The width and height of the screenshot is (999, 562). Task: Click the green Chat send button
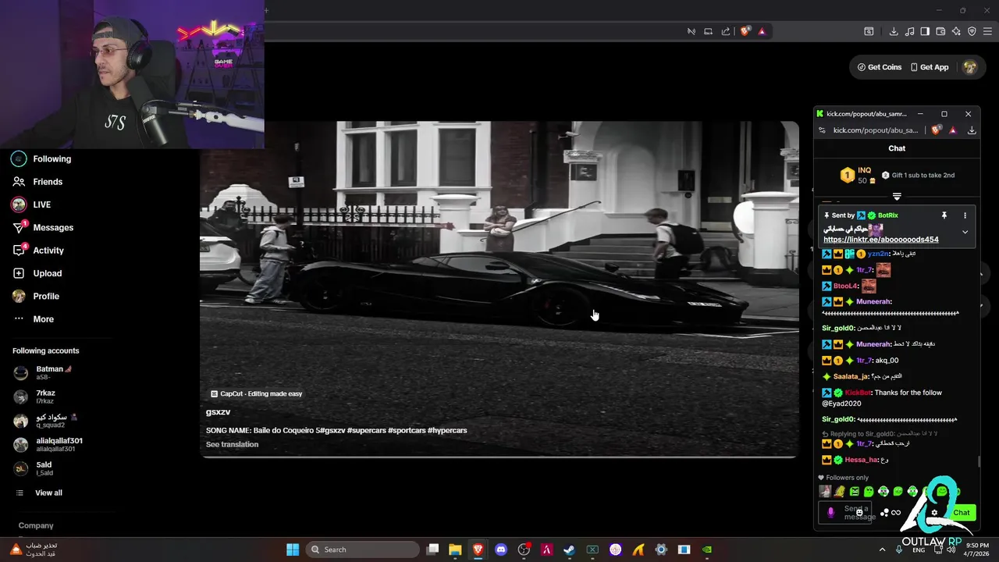[962, 513]
